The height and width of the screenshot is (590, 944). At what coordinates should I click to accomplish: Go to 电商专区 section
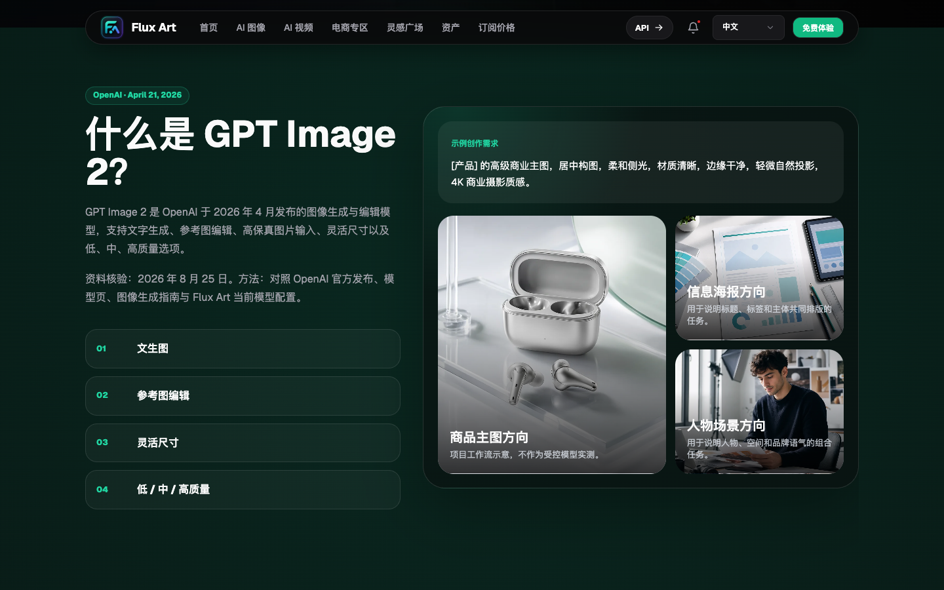[x=349, y=28]
